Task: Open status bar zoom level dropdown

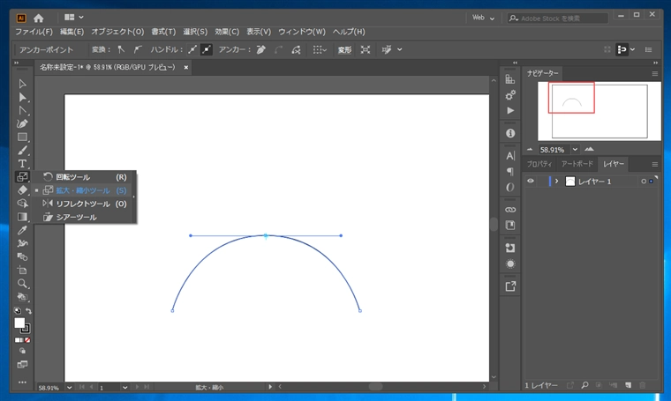Action: tap(70, 387)
